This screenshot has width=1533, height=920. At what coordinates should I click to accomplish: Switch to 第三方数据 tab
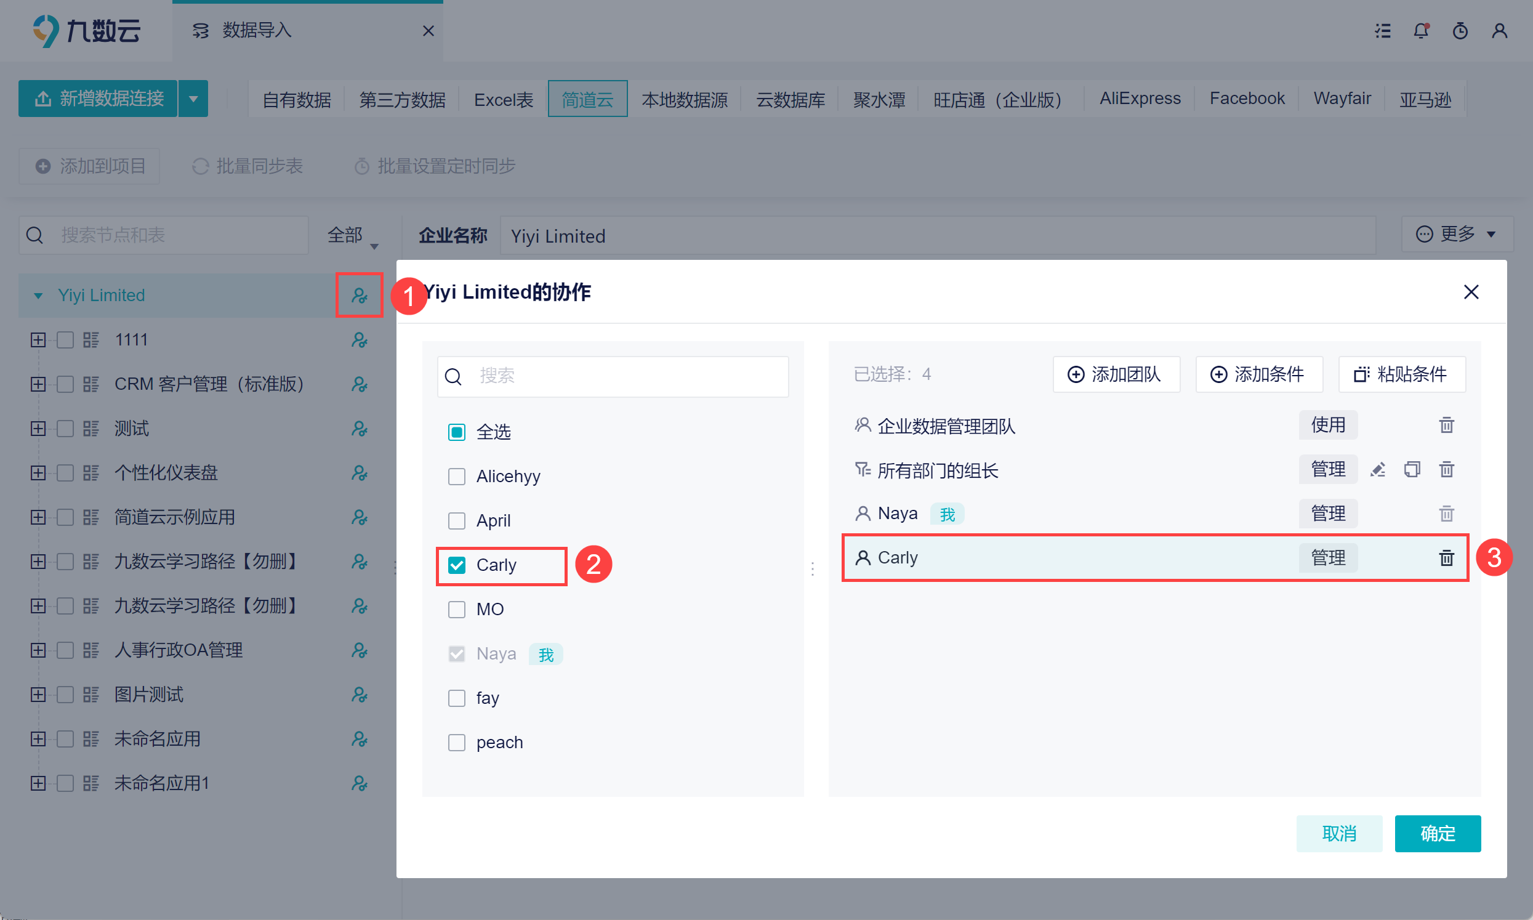[x=402, y=99]
